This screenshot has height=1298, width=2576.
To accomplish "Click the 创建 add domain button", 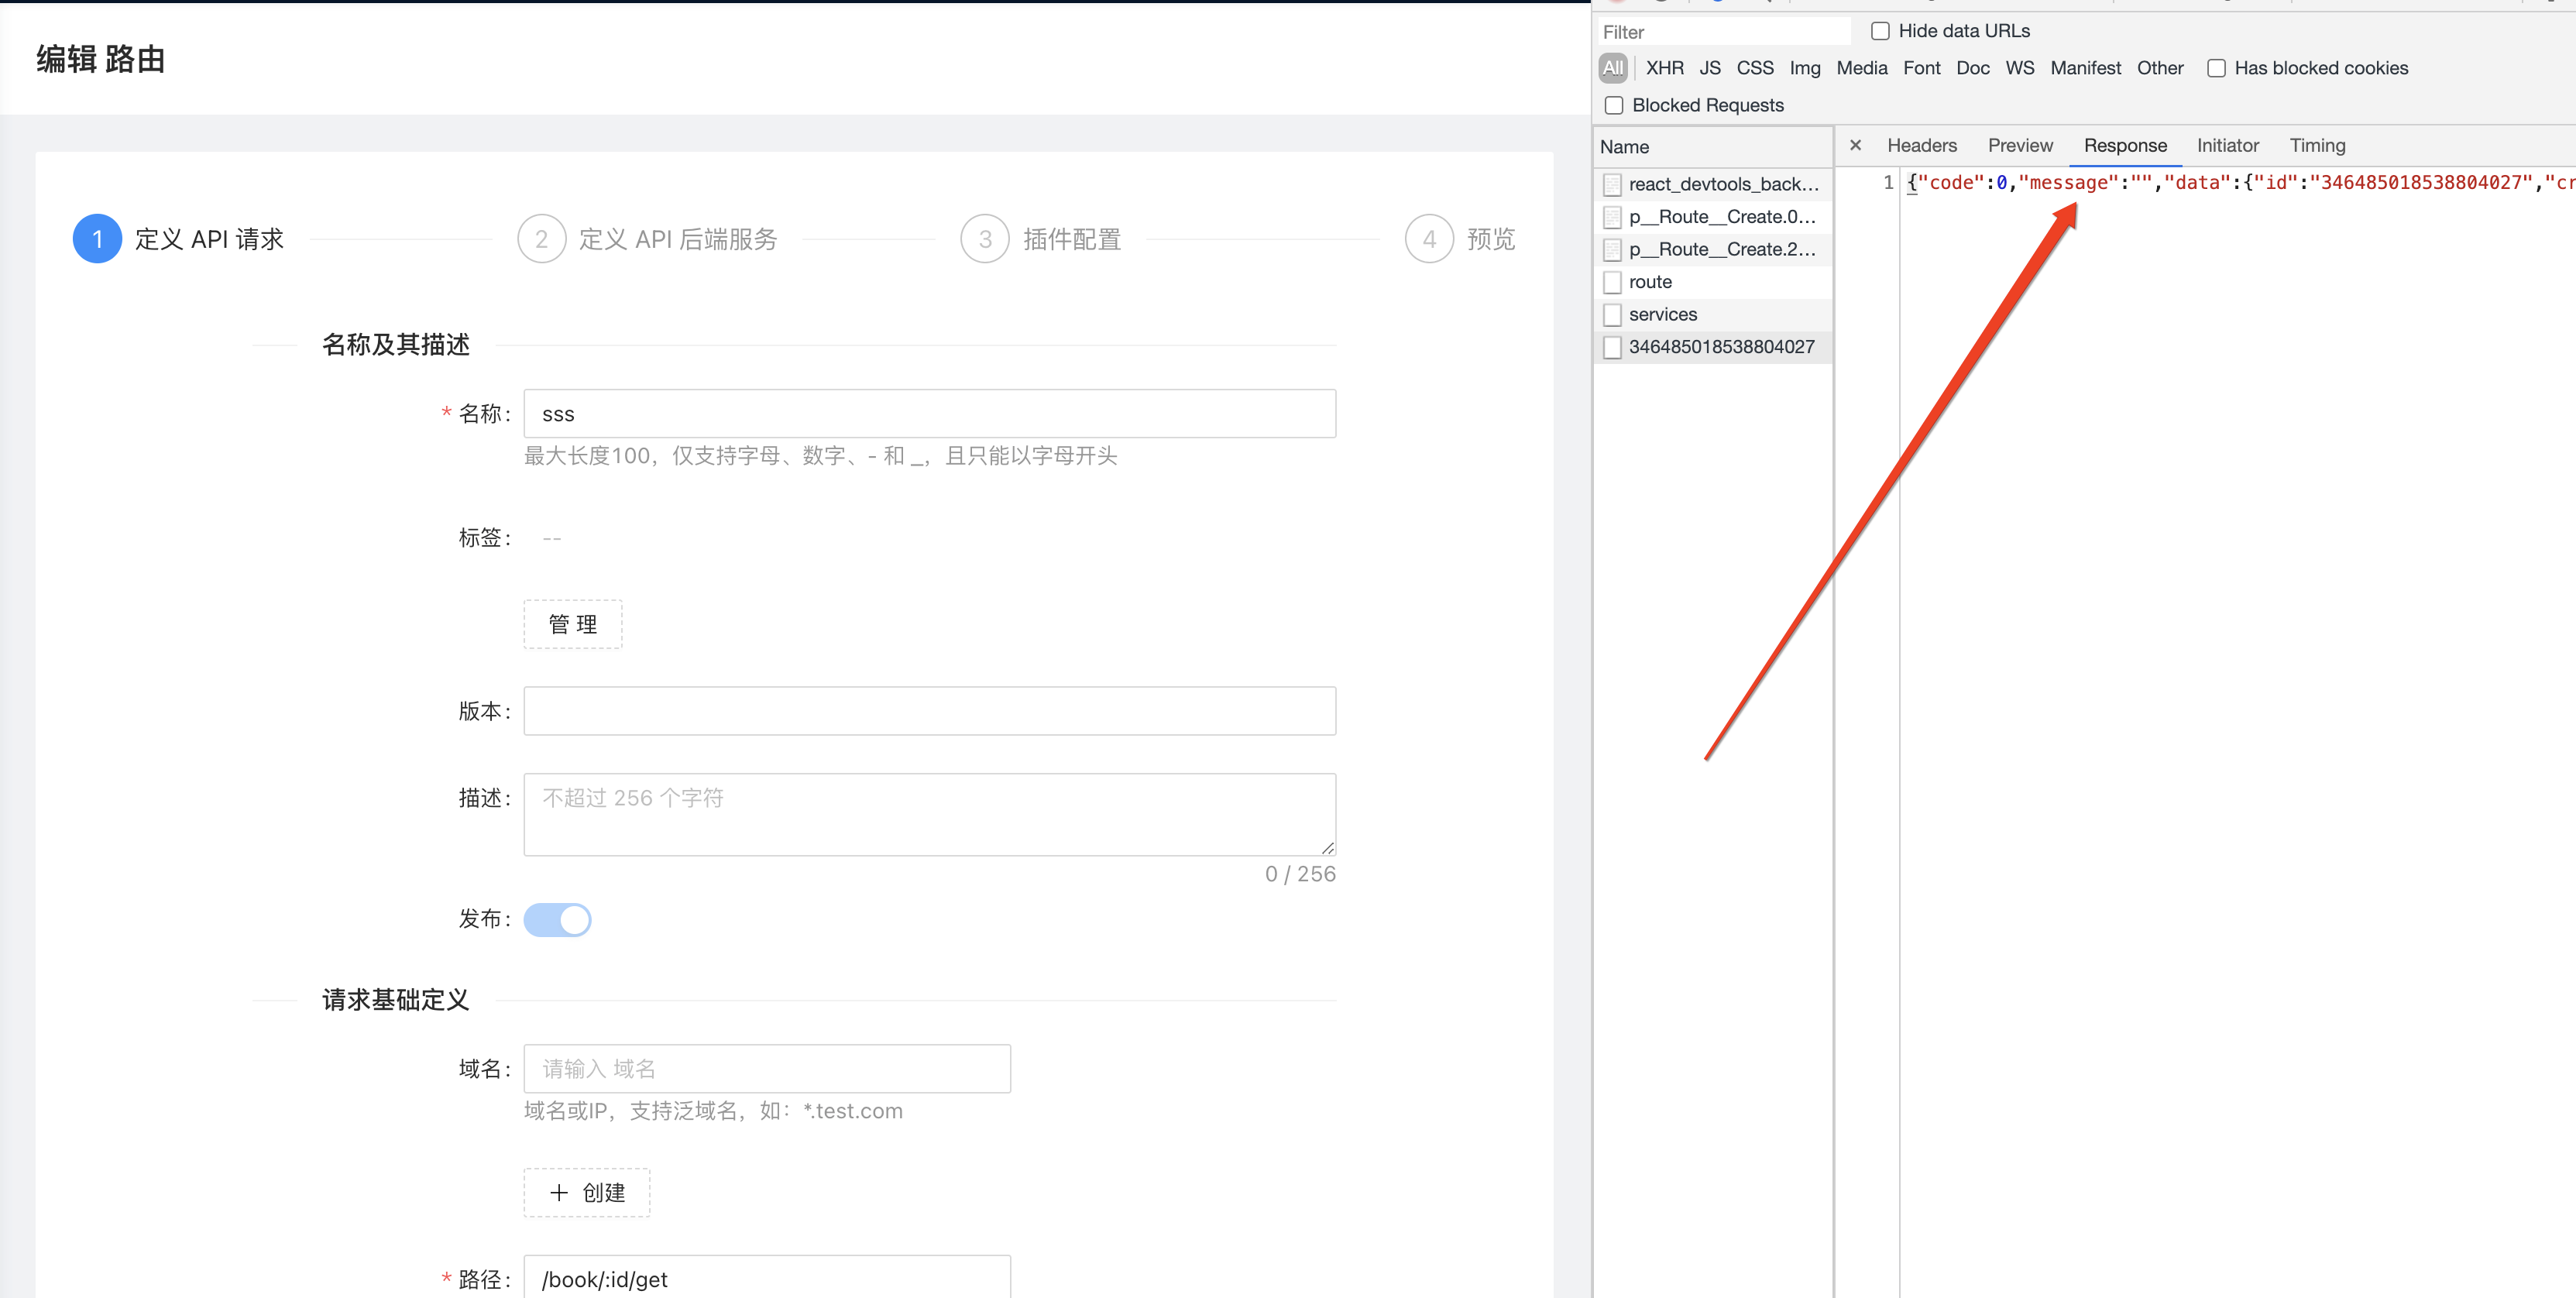I will (587, 1192).
